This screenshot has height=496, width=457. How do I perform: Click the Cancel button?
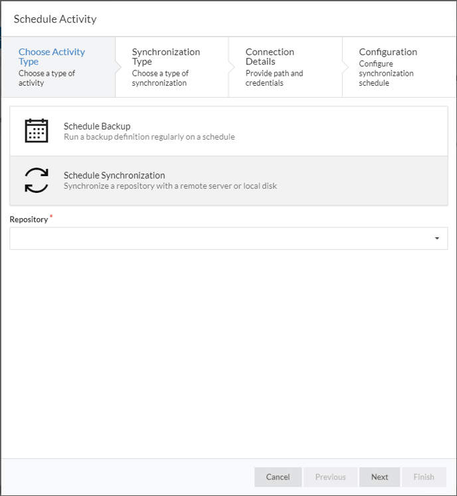[278, 477]
